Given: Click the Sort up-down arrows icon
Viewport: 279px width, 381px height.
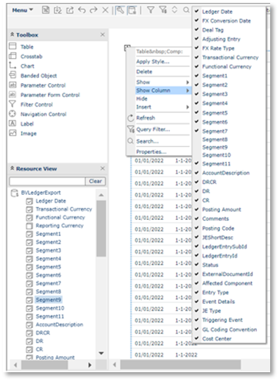Looking at the screenshot, I should [x=174, y=10].
